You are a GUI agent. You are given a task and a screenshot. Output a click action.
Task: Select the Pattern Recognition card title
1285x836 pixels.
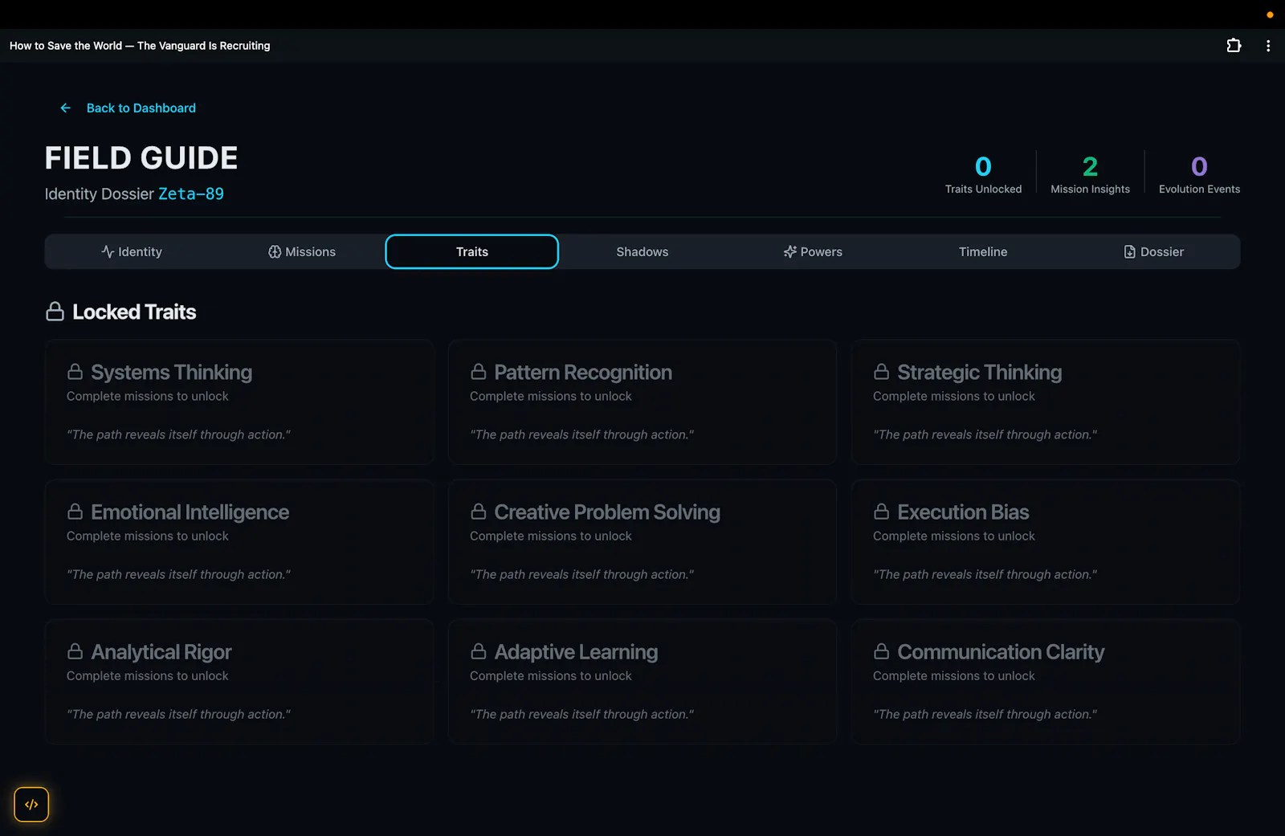(583, 372)
